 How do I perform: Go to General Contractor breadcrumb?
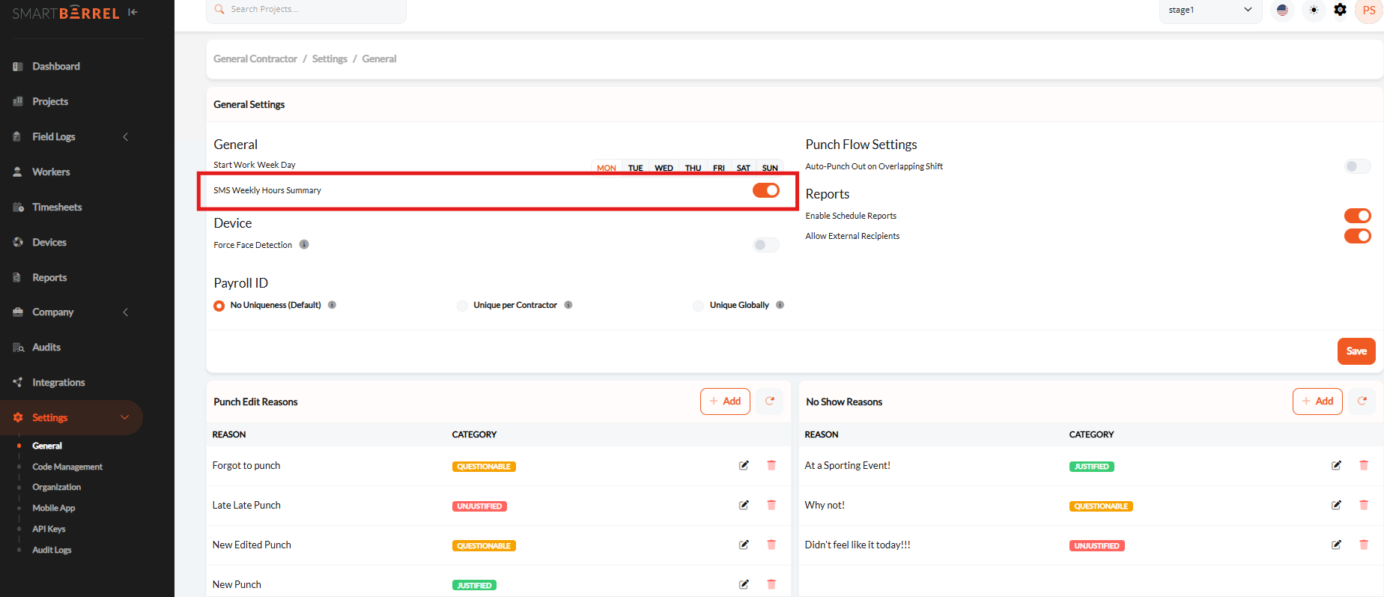click(x=255, y=59)
